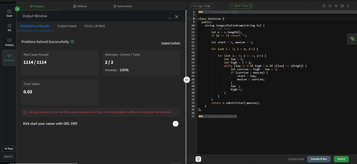
Task: Switch to the Editorial tab
Action: click(80, 6)
